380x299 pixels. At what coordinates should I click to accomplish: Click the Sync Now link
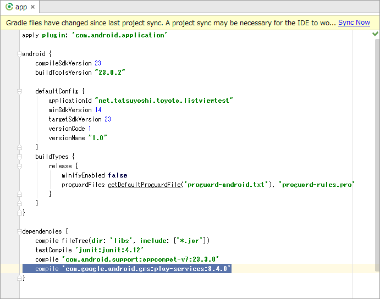354,23
